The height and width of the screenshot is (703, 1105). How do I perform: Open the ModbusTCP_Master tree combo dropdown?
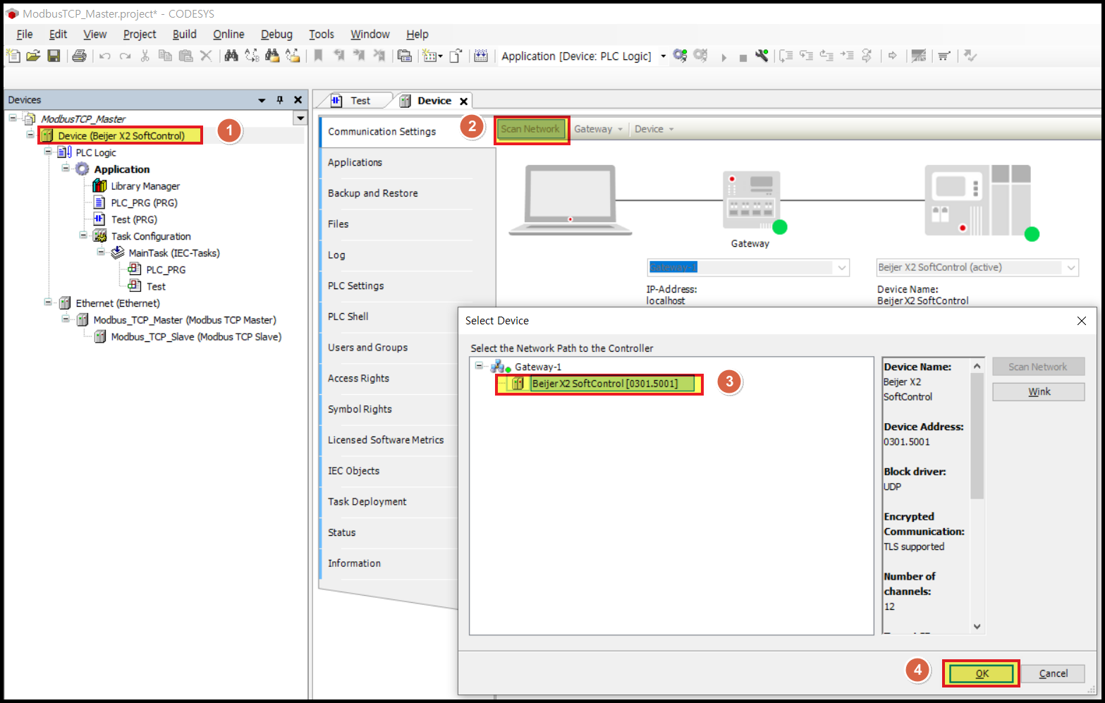[300, 118]
